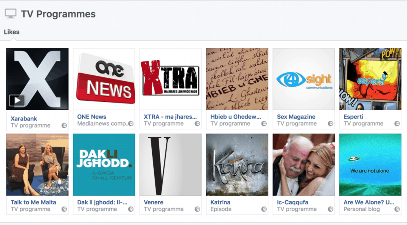Screen dimensions: 407x225
Task: Play the Xarabank video thumbnail
Action: pyautogui.click(x=17, y=100)
